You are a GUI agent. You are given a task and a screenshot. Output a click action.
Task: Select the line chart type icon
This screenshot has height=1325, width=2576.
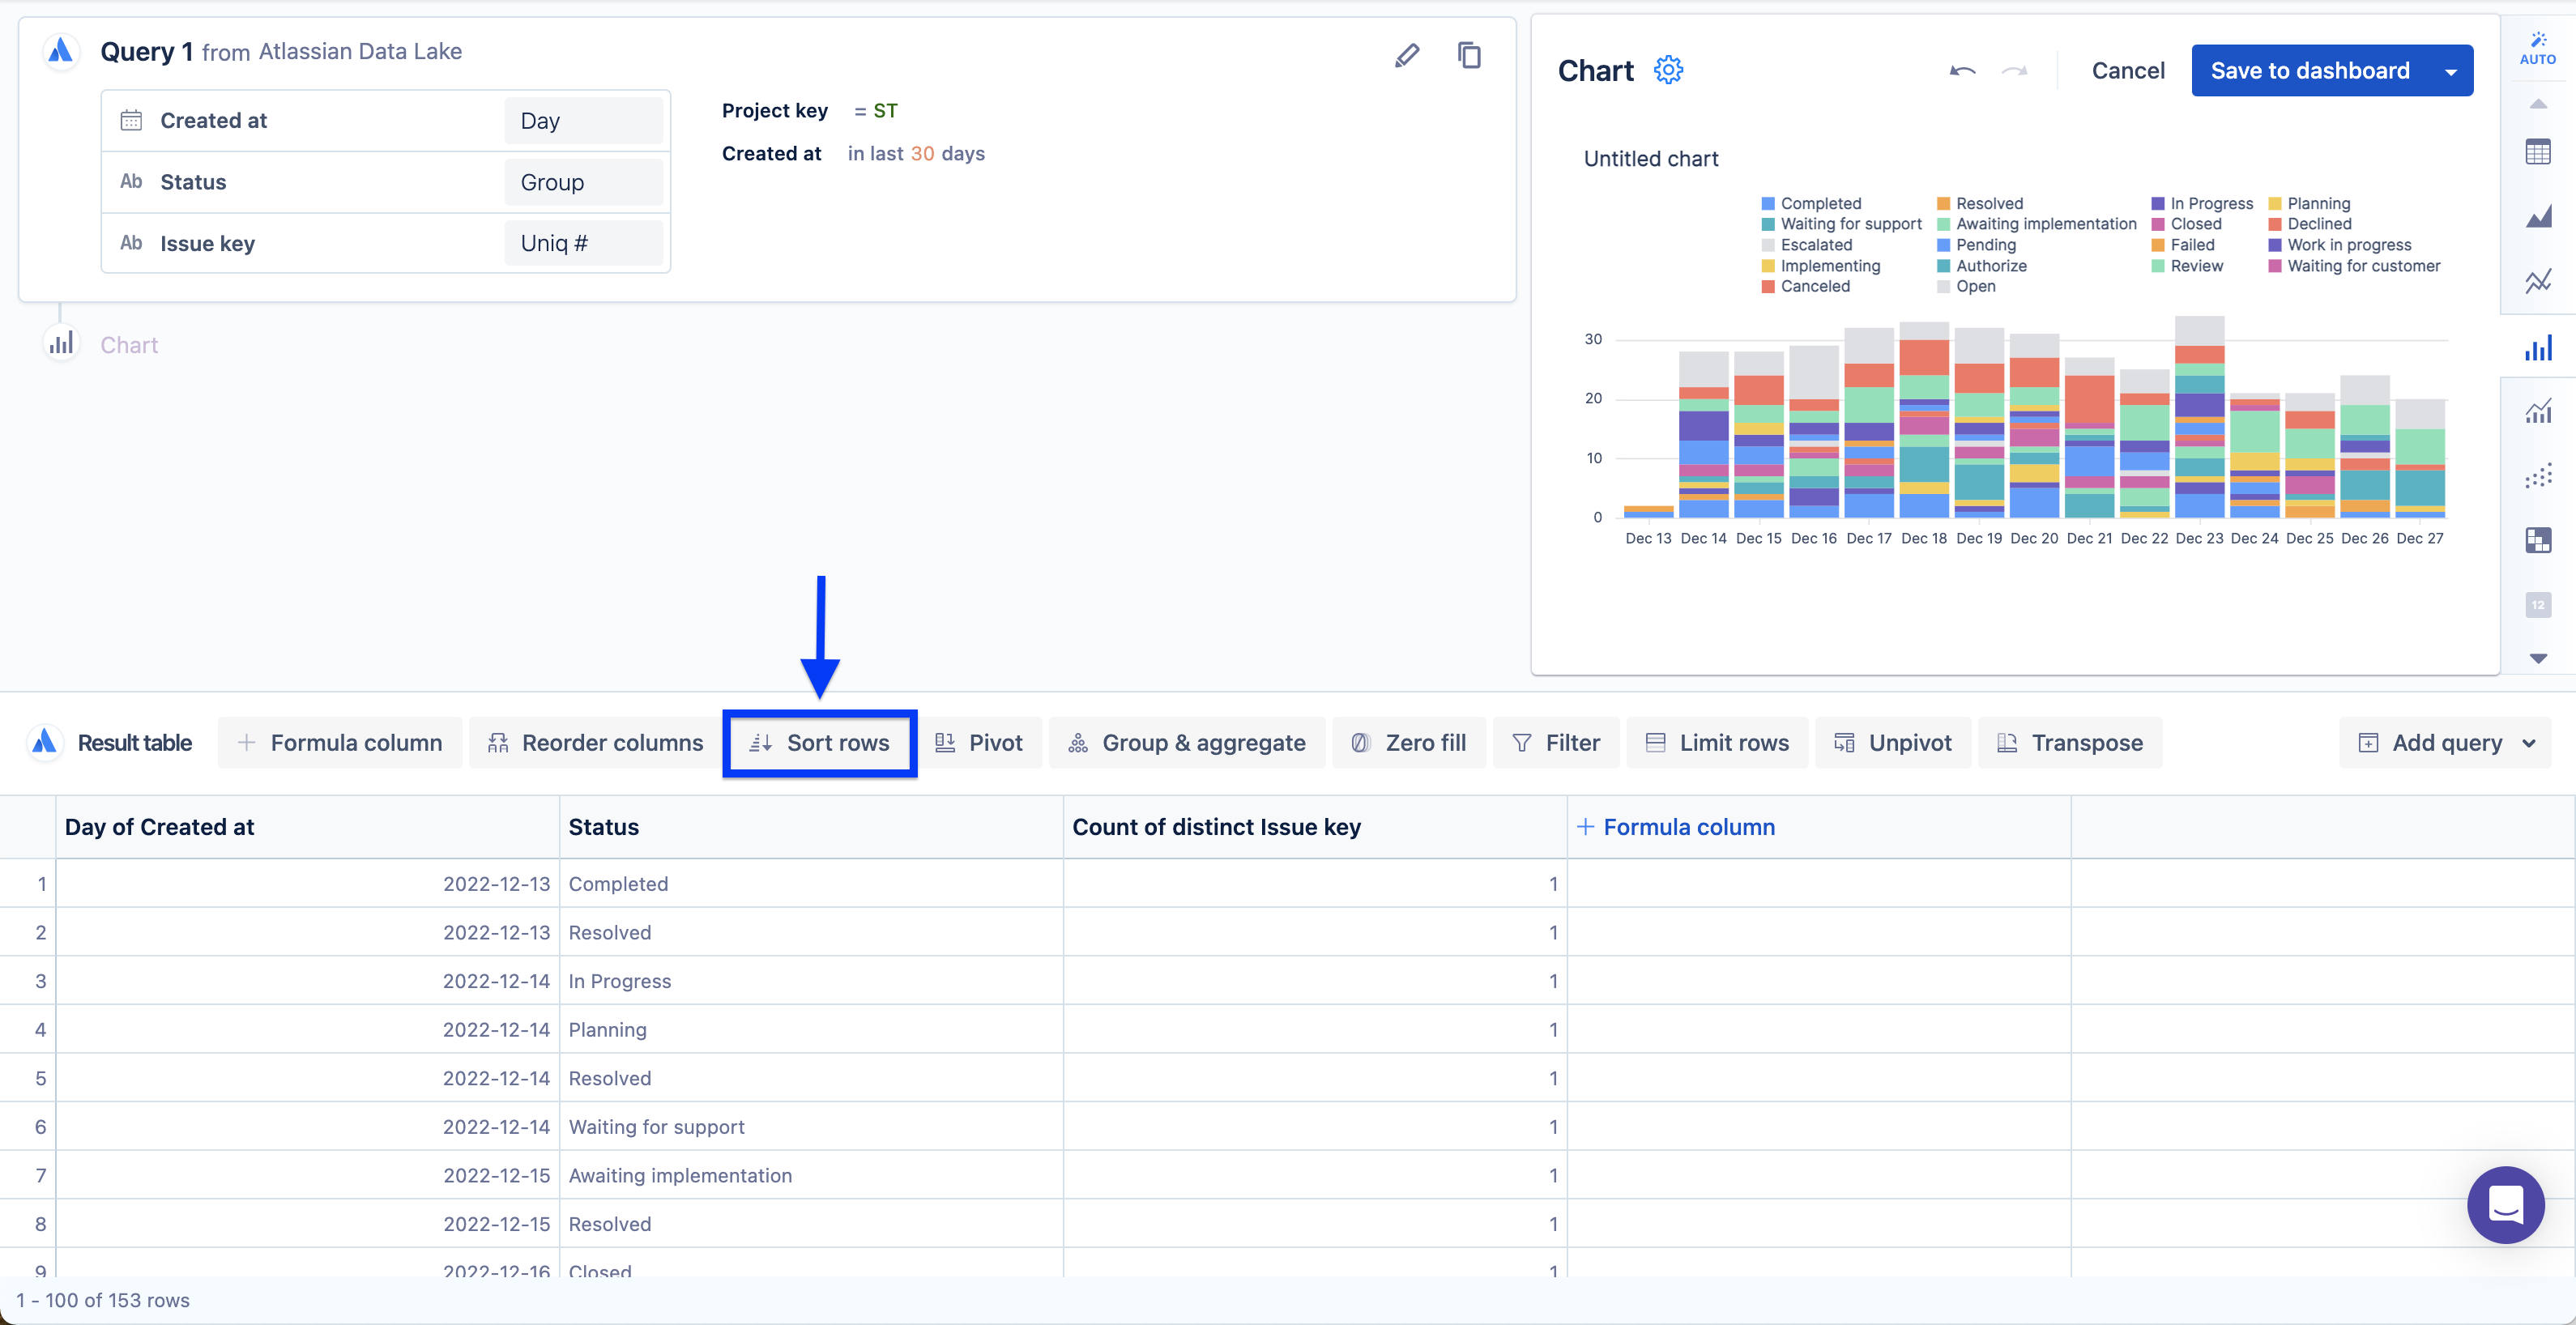[x=2537, y=281]
